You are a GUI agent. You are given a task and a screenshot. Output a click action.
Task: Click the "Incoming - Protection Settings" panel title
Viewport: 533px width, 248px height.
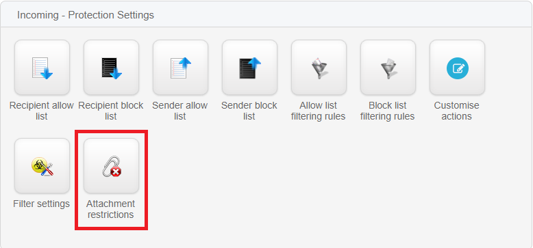(x=86, y=15)
